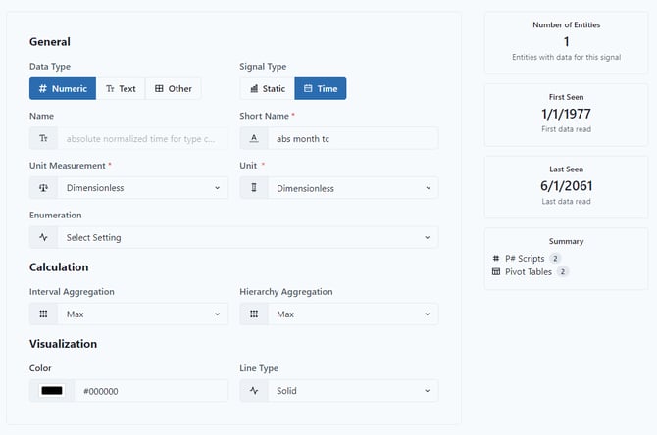This screenshot has height=435, width=657.
Task: Click the black color swatch
Action: [x=52, y=391]
